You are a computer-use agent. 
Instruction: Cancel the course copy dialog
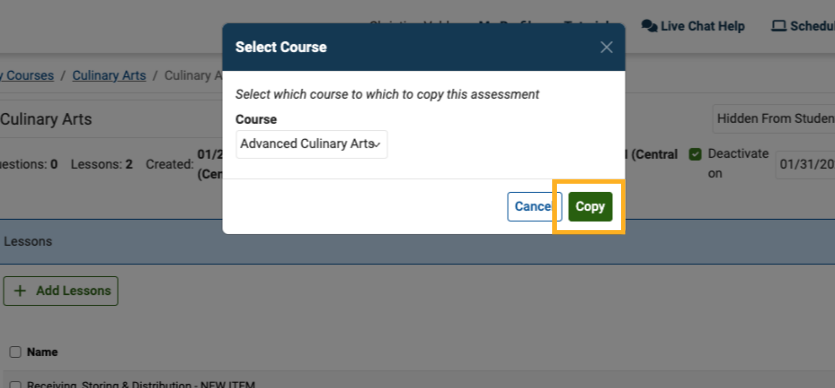534,207
